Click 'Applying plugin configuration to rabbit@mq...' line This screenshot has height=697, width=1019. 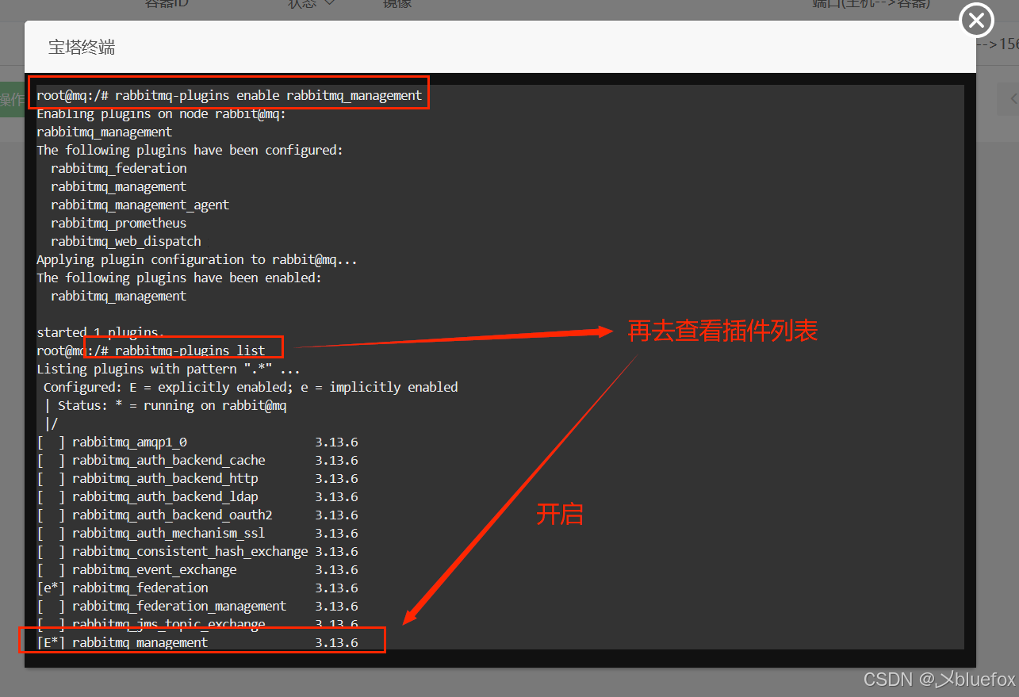click(x=196, y=260)
